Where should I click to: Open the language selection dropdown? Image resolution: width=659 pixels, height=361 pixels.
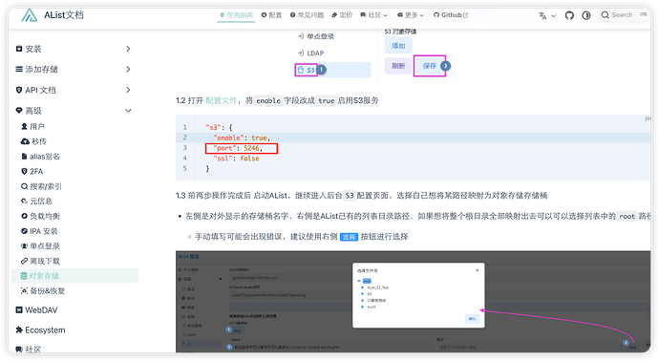[547, 15]
